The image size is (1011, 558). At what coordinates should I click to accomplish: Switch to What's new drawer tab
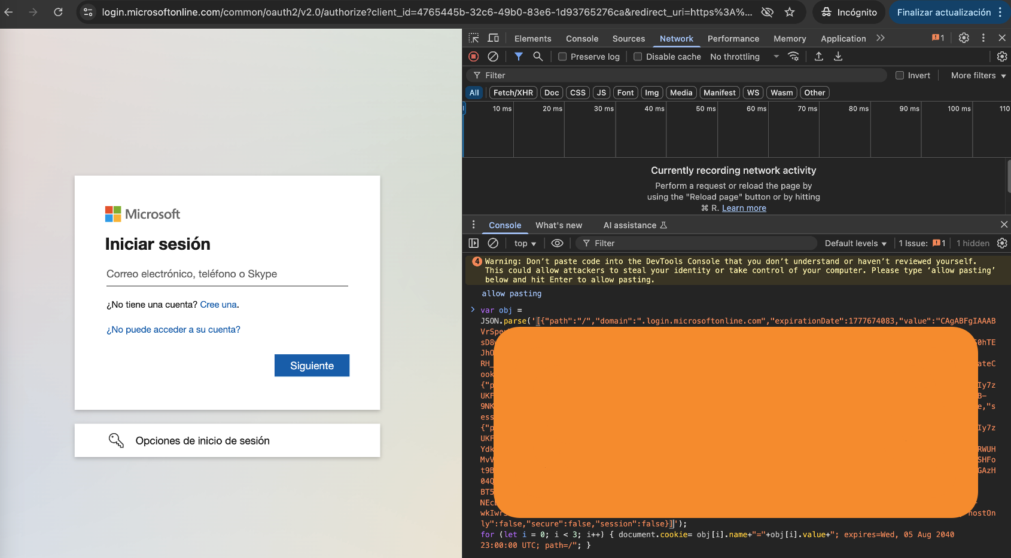tap(559, 225)
